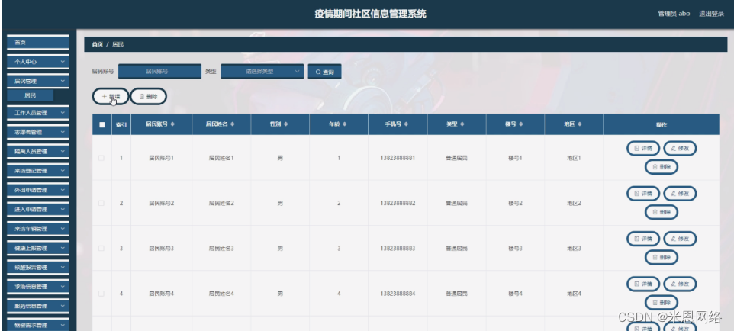Click the 新增 add button

[111, 96]
